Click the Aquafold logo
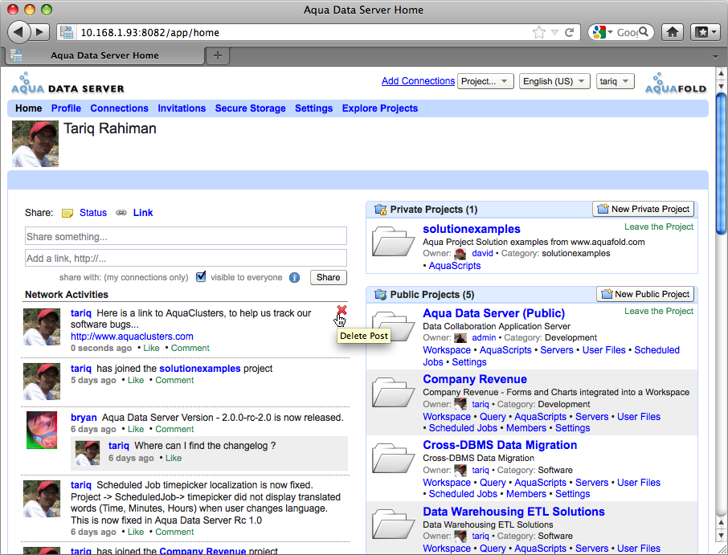 (676, 84)
